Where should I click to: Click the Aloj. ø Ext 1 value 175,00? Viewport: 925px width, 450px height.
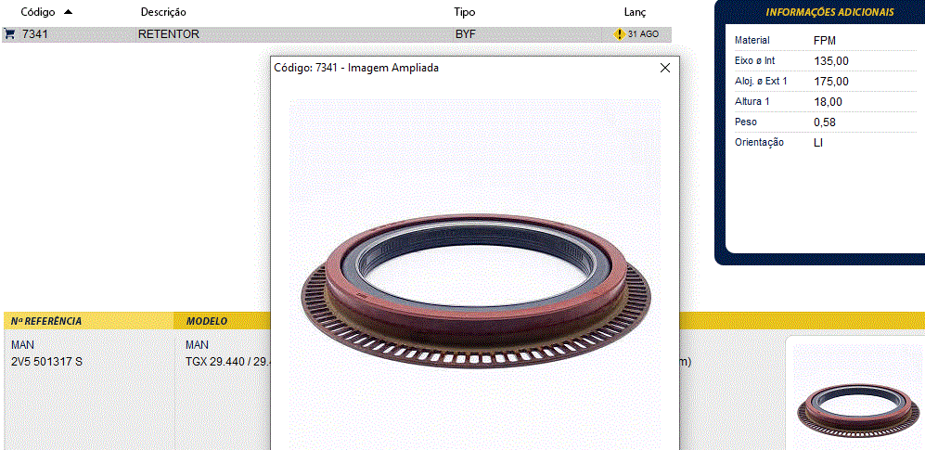(x=831, y=82)
